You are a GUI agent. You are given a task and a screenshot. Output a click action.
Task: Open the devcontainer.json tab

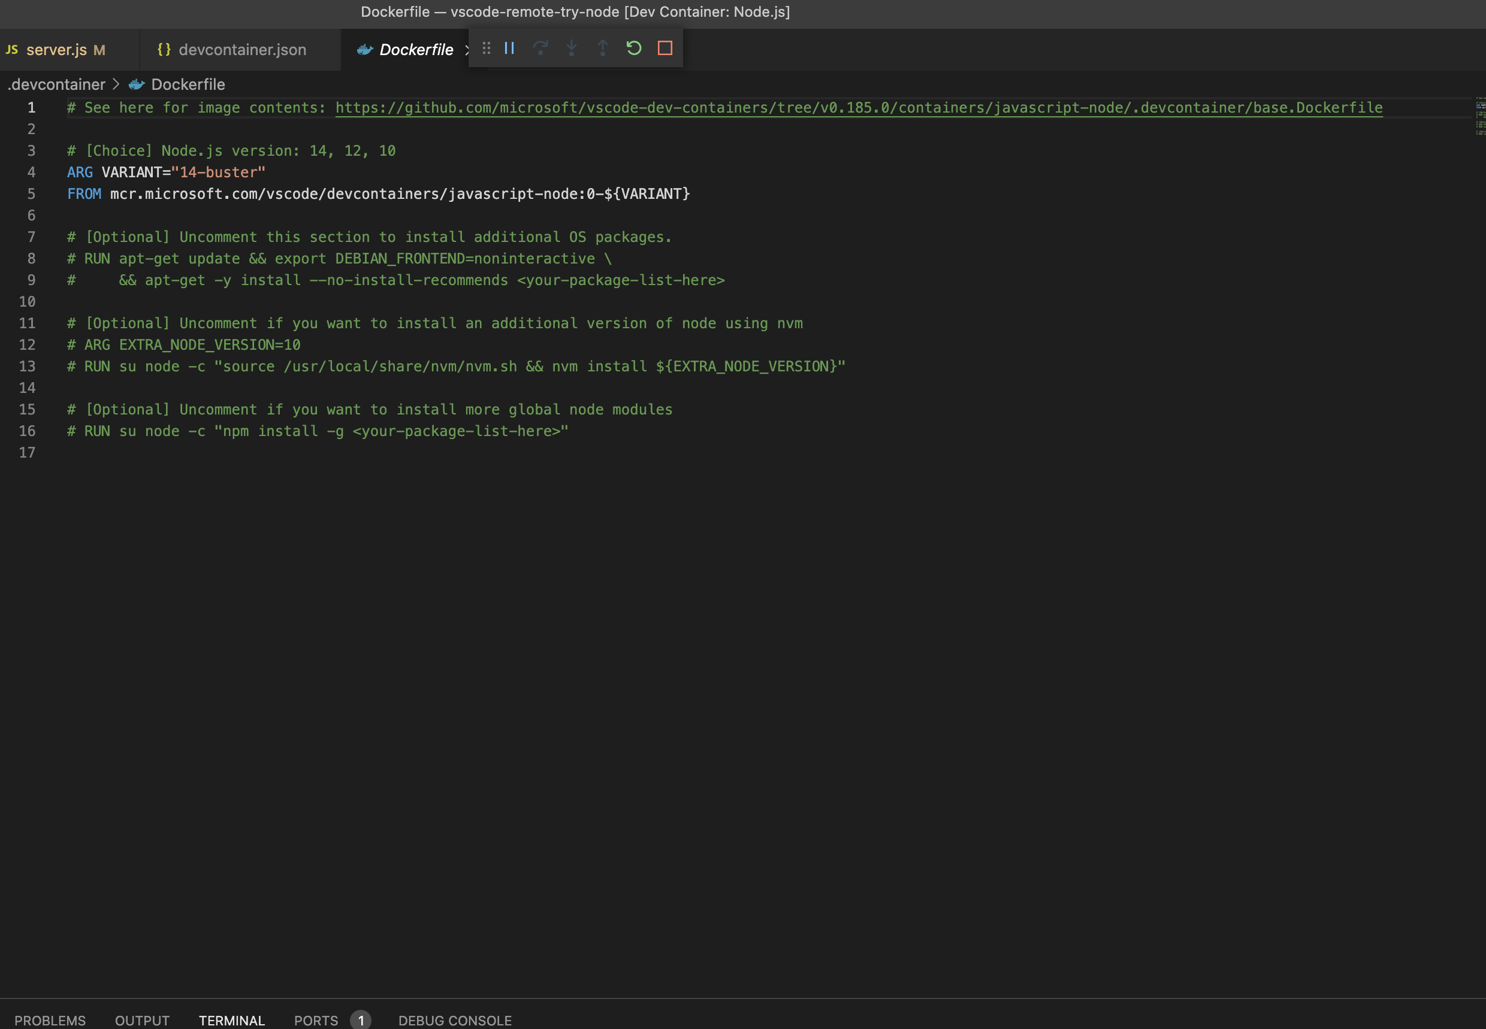[242, 50]
